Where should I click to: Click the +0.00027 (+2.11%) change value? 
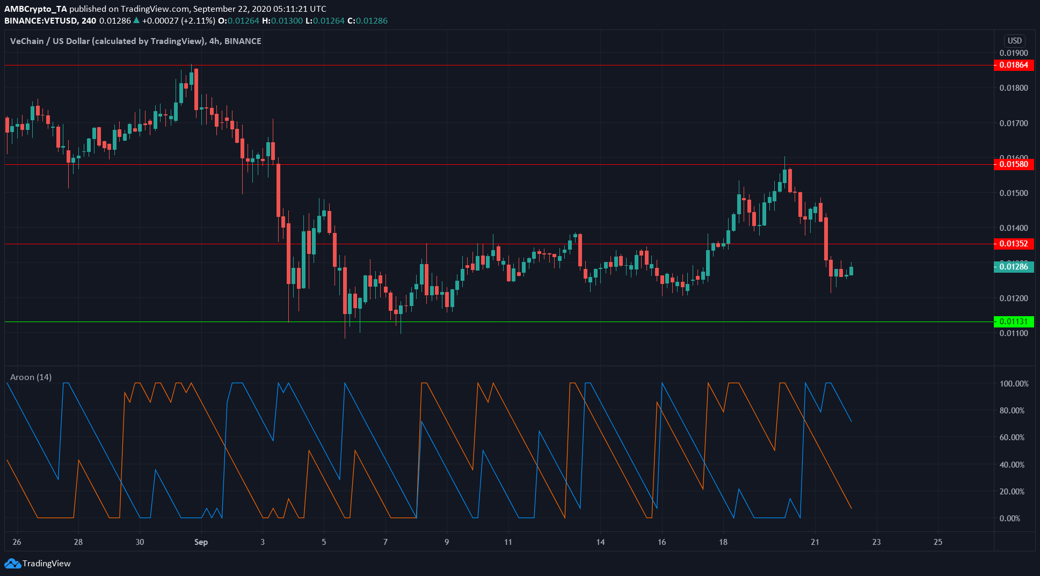178,21
